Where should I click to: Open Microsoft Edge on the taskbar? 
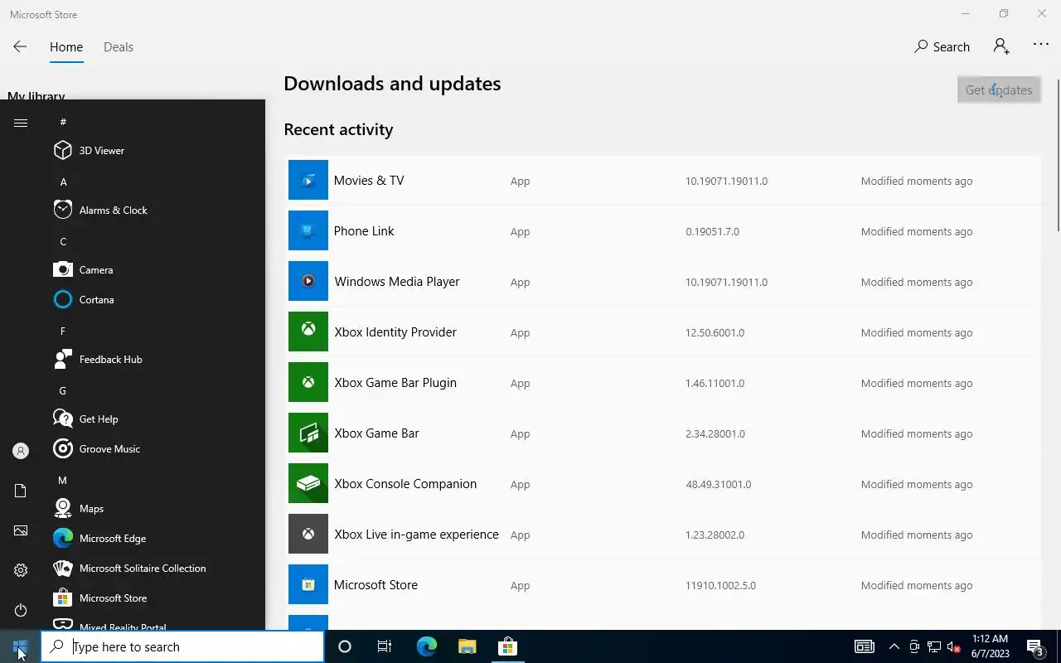coord(426,646)
